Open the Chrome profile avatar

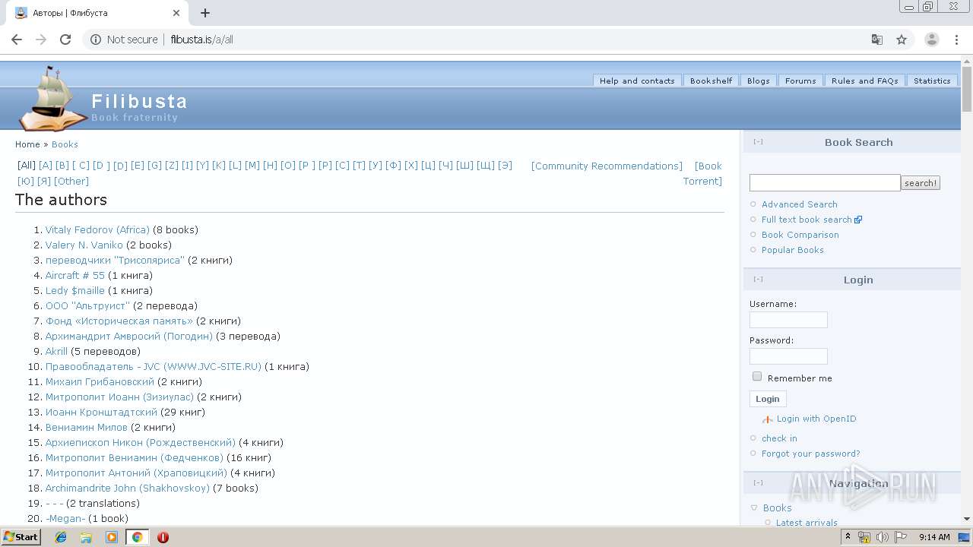932,40
